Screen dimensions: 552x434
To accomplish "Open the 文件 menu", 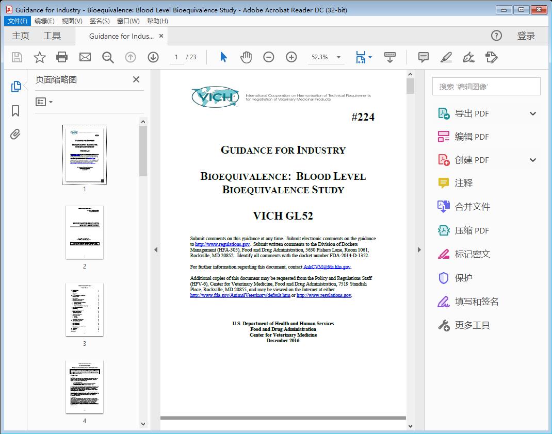I will click(17, 21).
